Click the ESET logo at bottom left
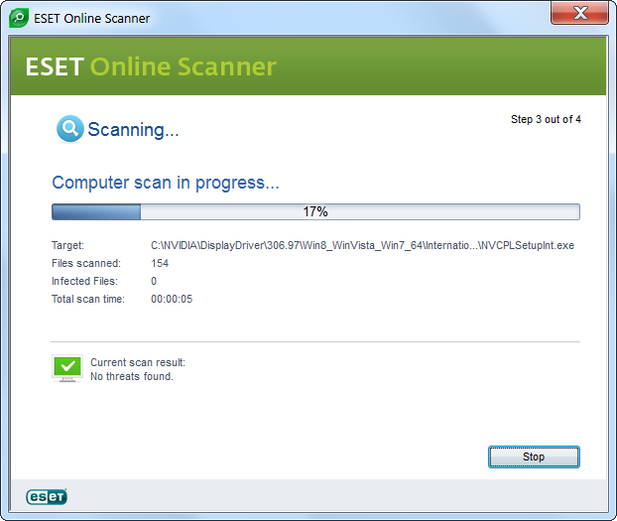Viewport: 617px width, 521px height. [x=46, y=496]
